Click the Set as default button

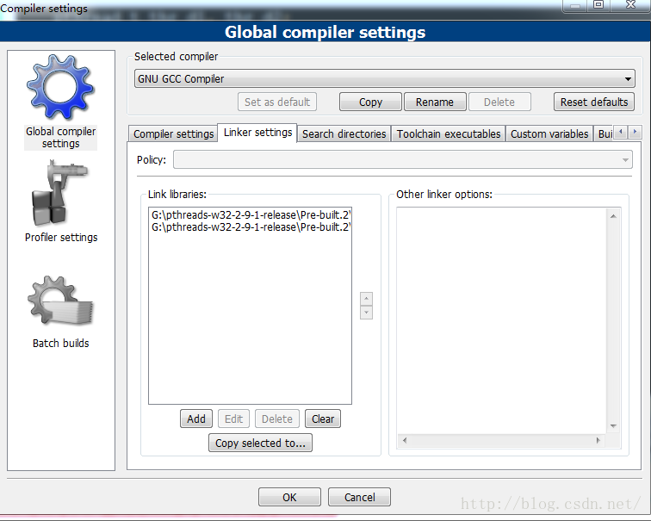click(x=277, y=102)
